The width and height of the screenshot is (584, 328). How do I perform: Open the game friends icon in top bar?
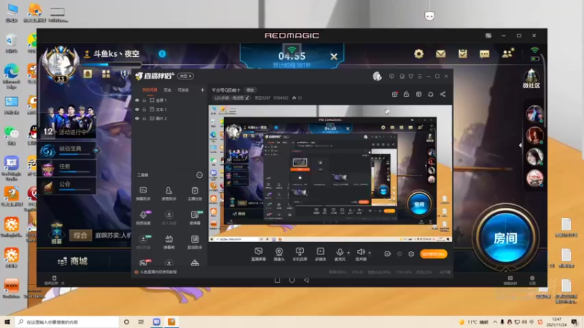pyautogui.click(x=507, y=53)
